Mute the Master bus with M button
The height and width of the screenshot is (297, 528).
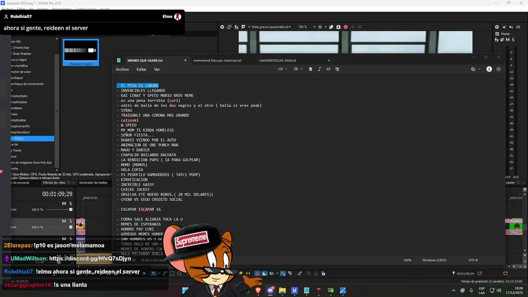click(x=507, y=40)
